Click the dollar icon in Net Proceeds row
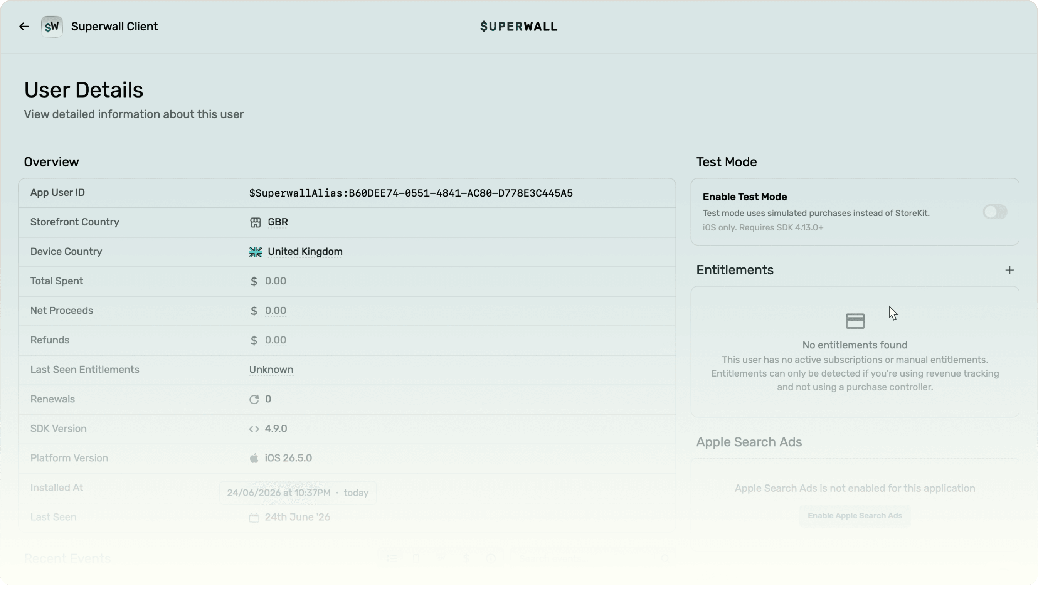 254,311
